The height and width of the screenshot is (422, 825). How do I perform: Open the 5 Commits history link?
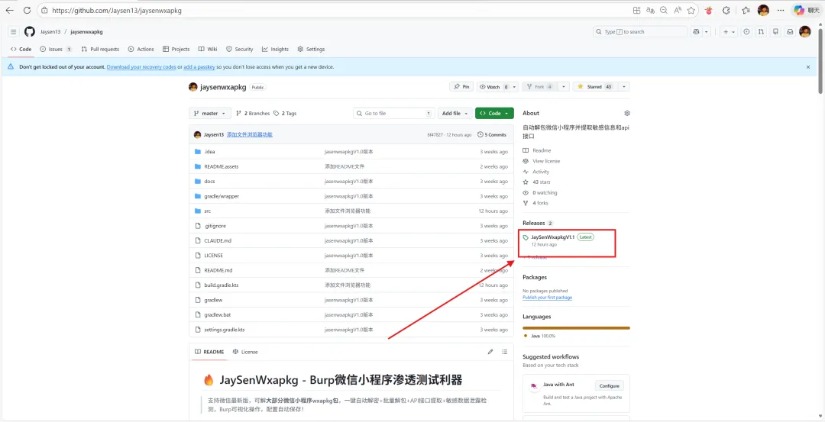492,134
